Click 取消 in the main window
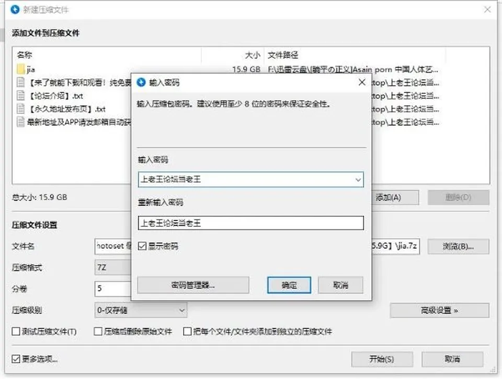Viewport: 502px width, 379px height. point(452,359)
